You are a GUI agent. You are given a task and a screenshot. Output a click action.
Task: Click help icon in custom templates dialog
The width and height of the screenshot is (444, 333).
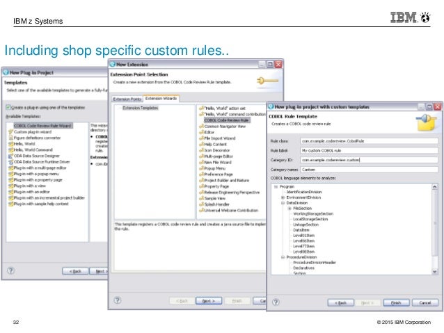coord(276,302)
